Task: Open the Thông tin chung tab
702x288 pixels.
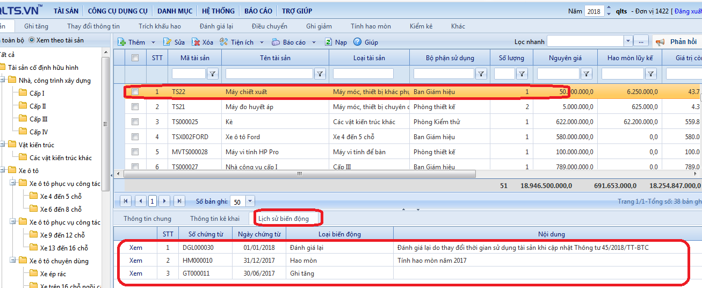Action: 148,219
